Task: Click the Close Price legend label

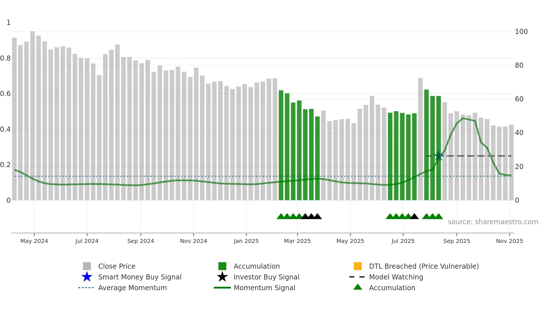Action: click(x=117, y=266)
